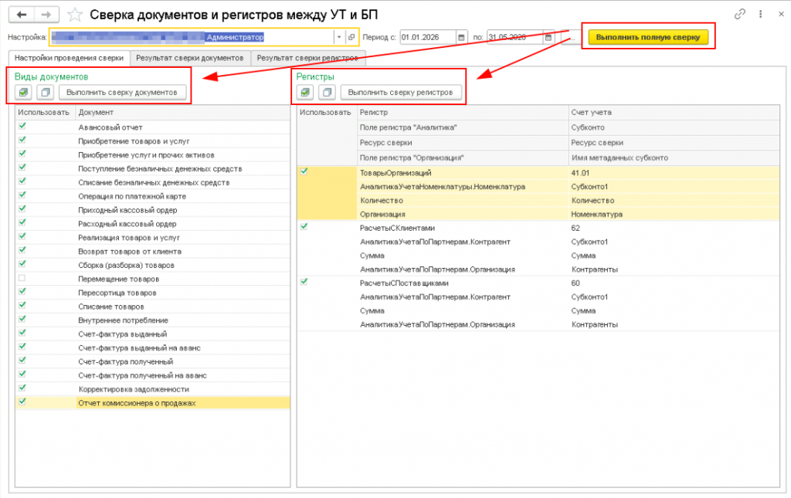Select row Пересортица товаров
The width and height of the screenshot is (791, 498).
pos(152,293)
